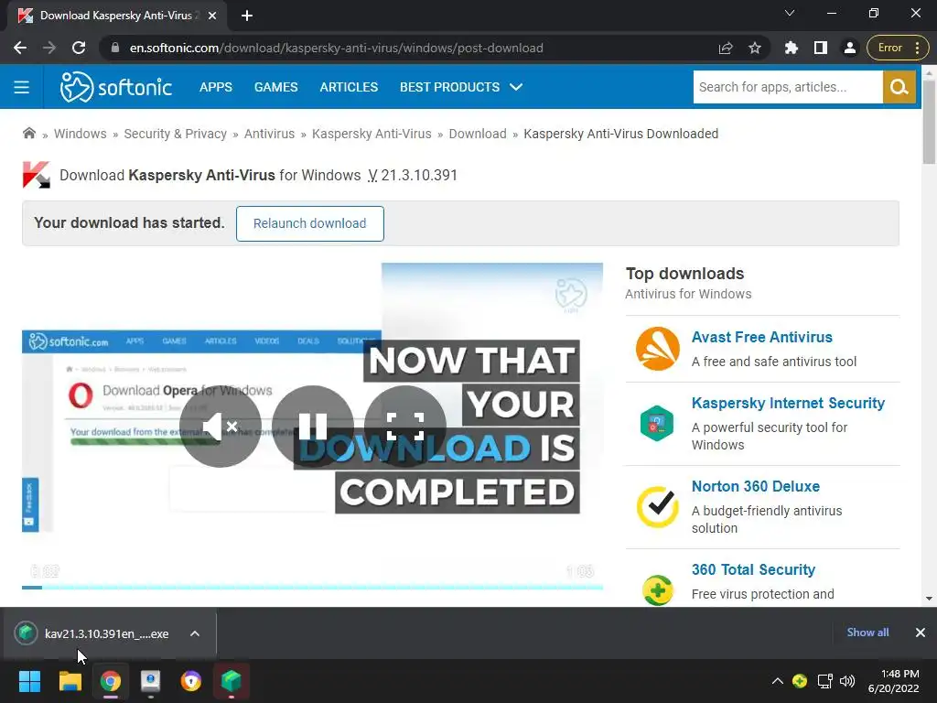Click the Error update button

point(889,48)
